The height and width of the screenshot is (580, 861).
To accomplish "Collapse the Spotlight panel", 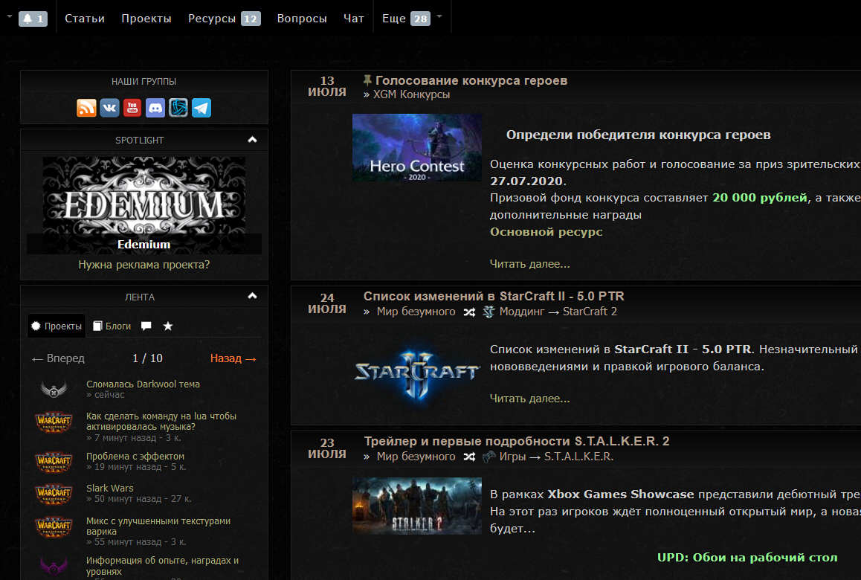I will (252, 140).
